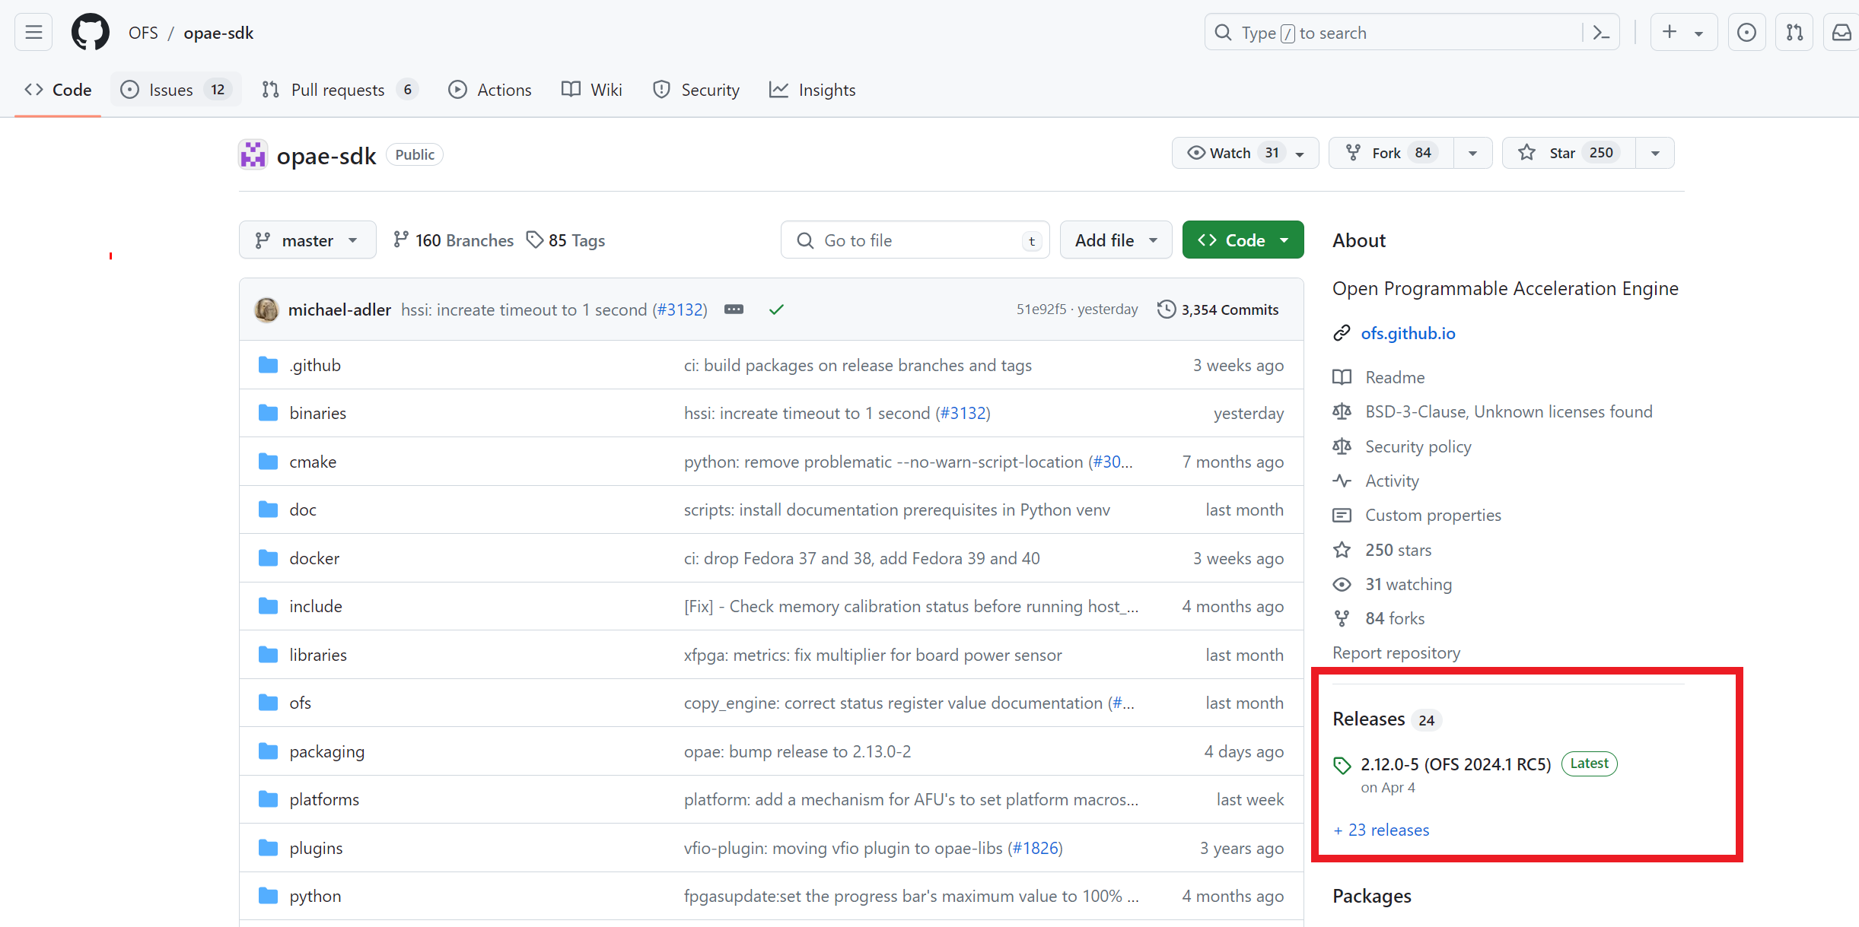Open the doc folder
Viewport: 1859px width, 927px height.
303,510
